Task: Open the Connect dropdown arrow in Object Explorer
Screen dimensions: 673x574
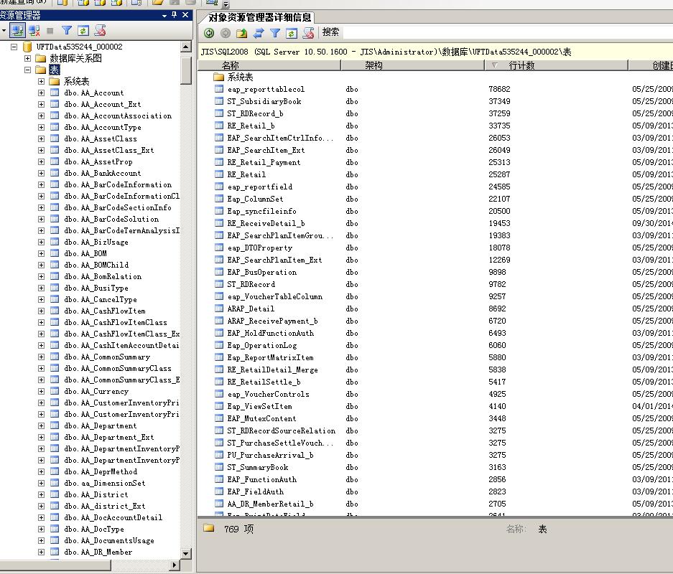Action: coord(4,30)
